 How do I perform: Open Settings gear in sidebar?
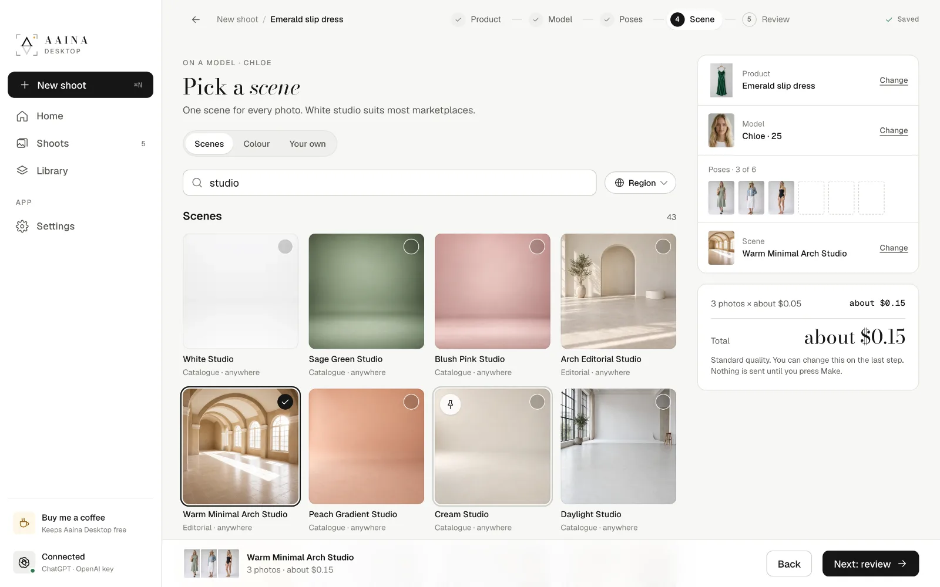pyautogui.click(x=22, y=226)
